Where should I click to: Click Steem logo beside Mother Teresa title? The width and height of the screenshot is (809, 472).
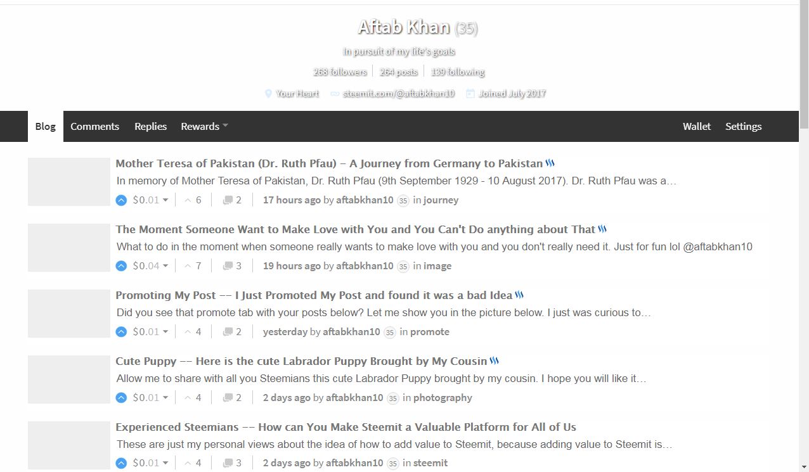click(x=550, y=163)
